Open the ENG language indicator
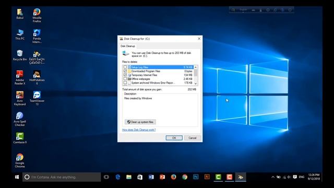This screenshot has height=188, width=334. click(x=302, y=177)
